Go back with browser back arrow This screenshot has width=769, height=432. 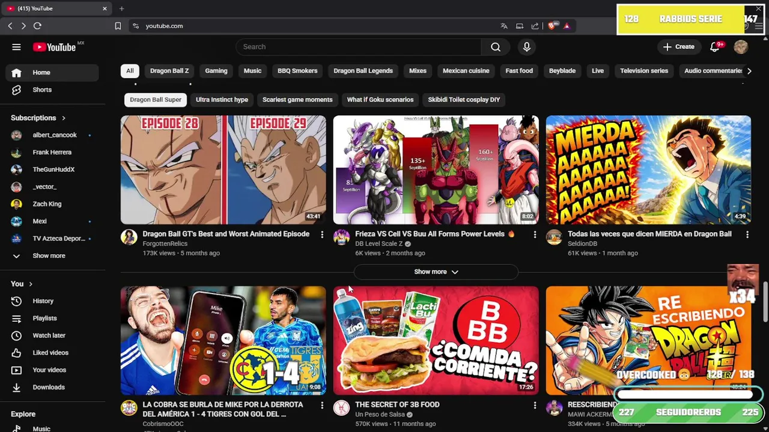pyautogui.click(x=10, y=26)
